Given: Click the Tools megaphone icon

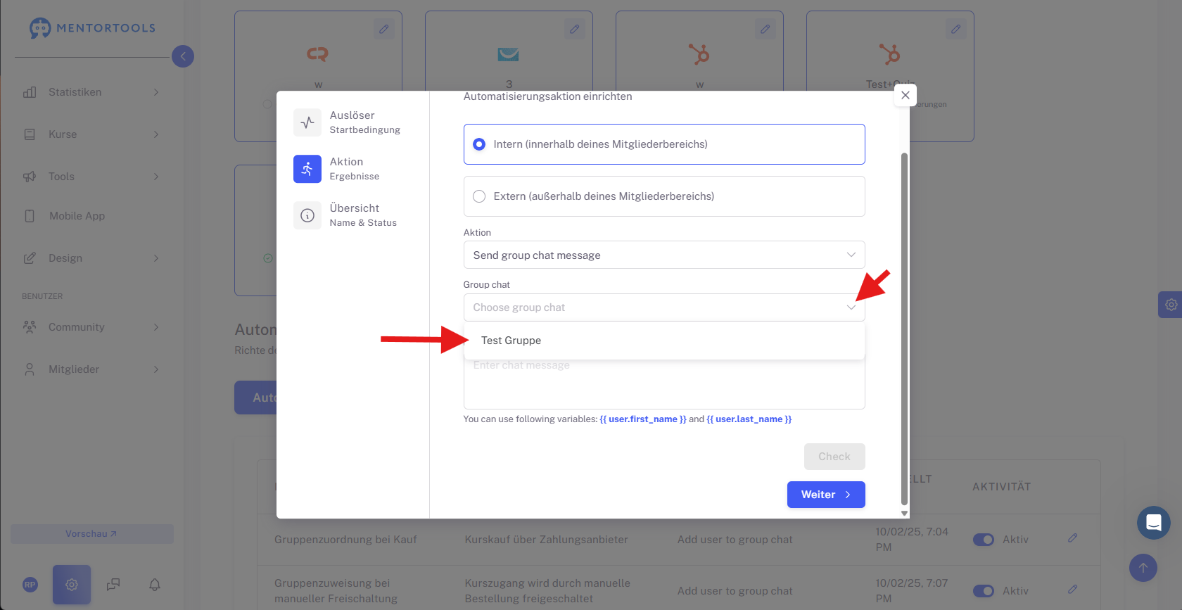Looking at the screenshot, I should point(30,177).
